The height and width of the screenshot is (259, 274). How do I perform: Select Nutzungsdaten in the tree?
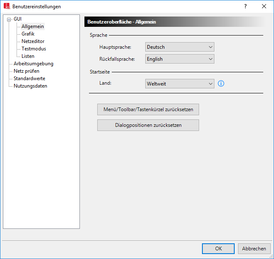pos(30,86)
